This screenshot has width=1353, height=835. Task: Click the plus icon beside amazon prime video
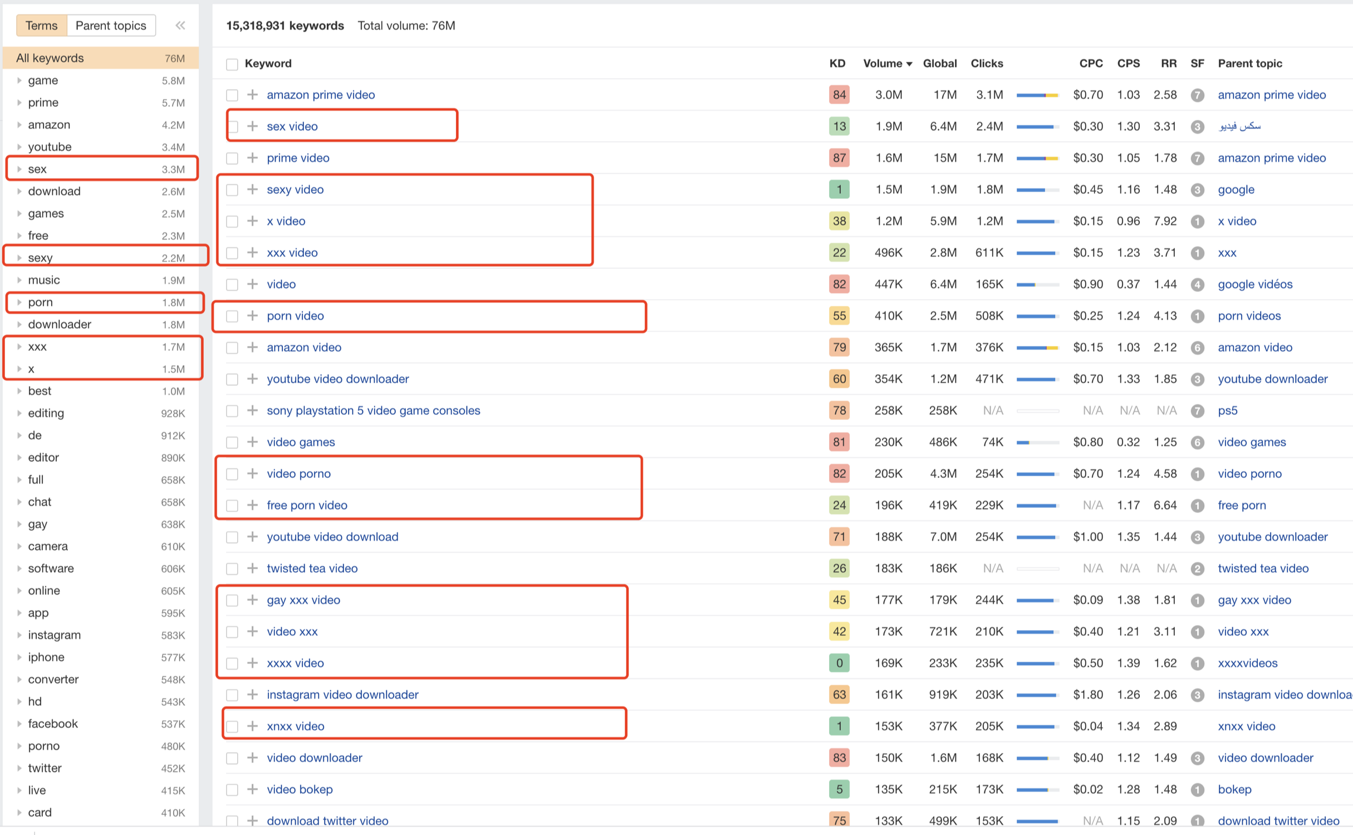coord(252,95)
